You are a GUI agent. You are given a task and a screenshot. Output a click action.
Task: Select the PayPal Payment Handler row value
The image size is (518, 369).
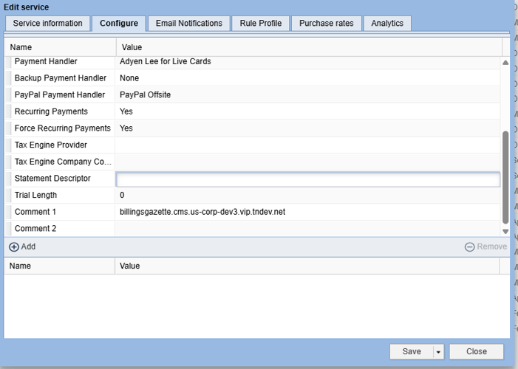pos(145,94)
